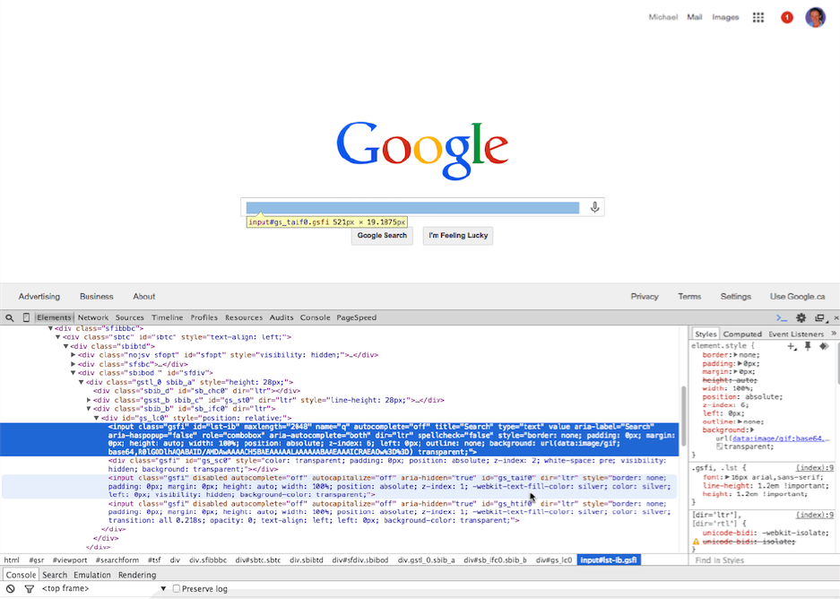Open the Timeline panel
840x599 pixels.
(167, 317)
